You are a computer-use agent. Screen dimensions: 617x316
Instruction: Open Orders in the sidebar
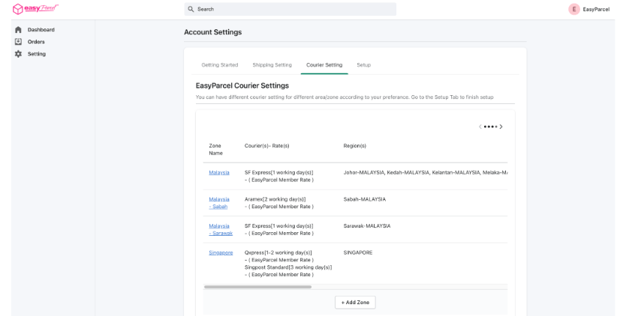[36, 42]
